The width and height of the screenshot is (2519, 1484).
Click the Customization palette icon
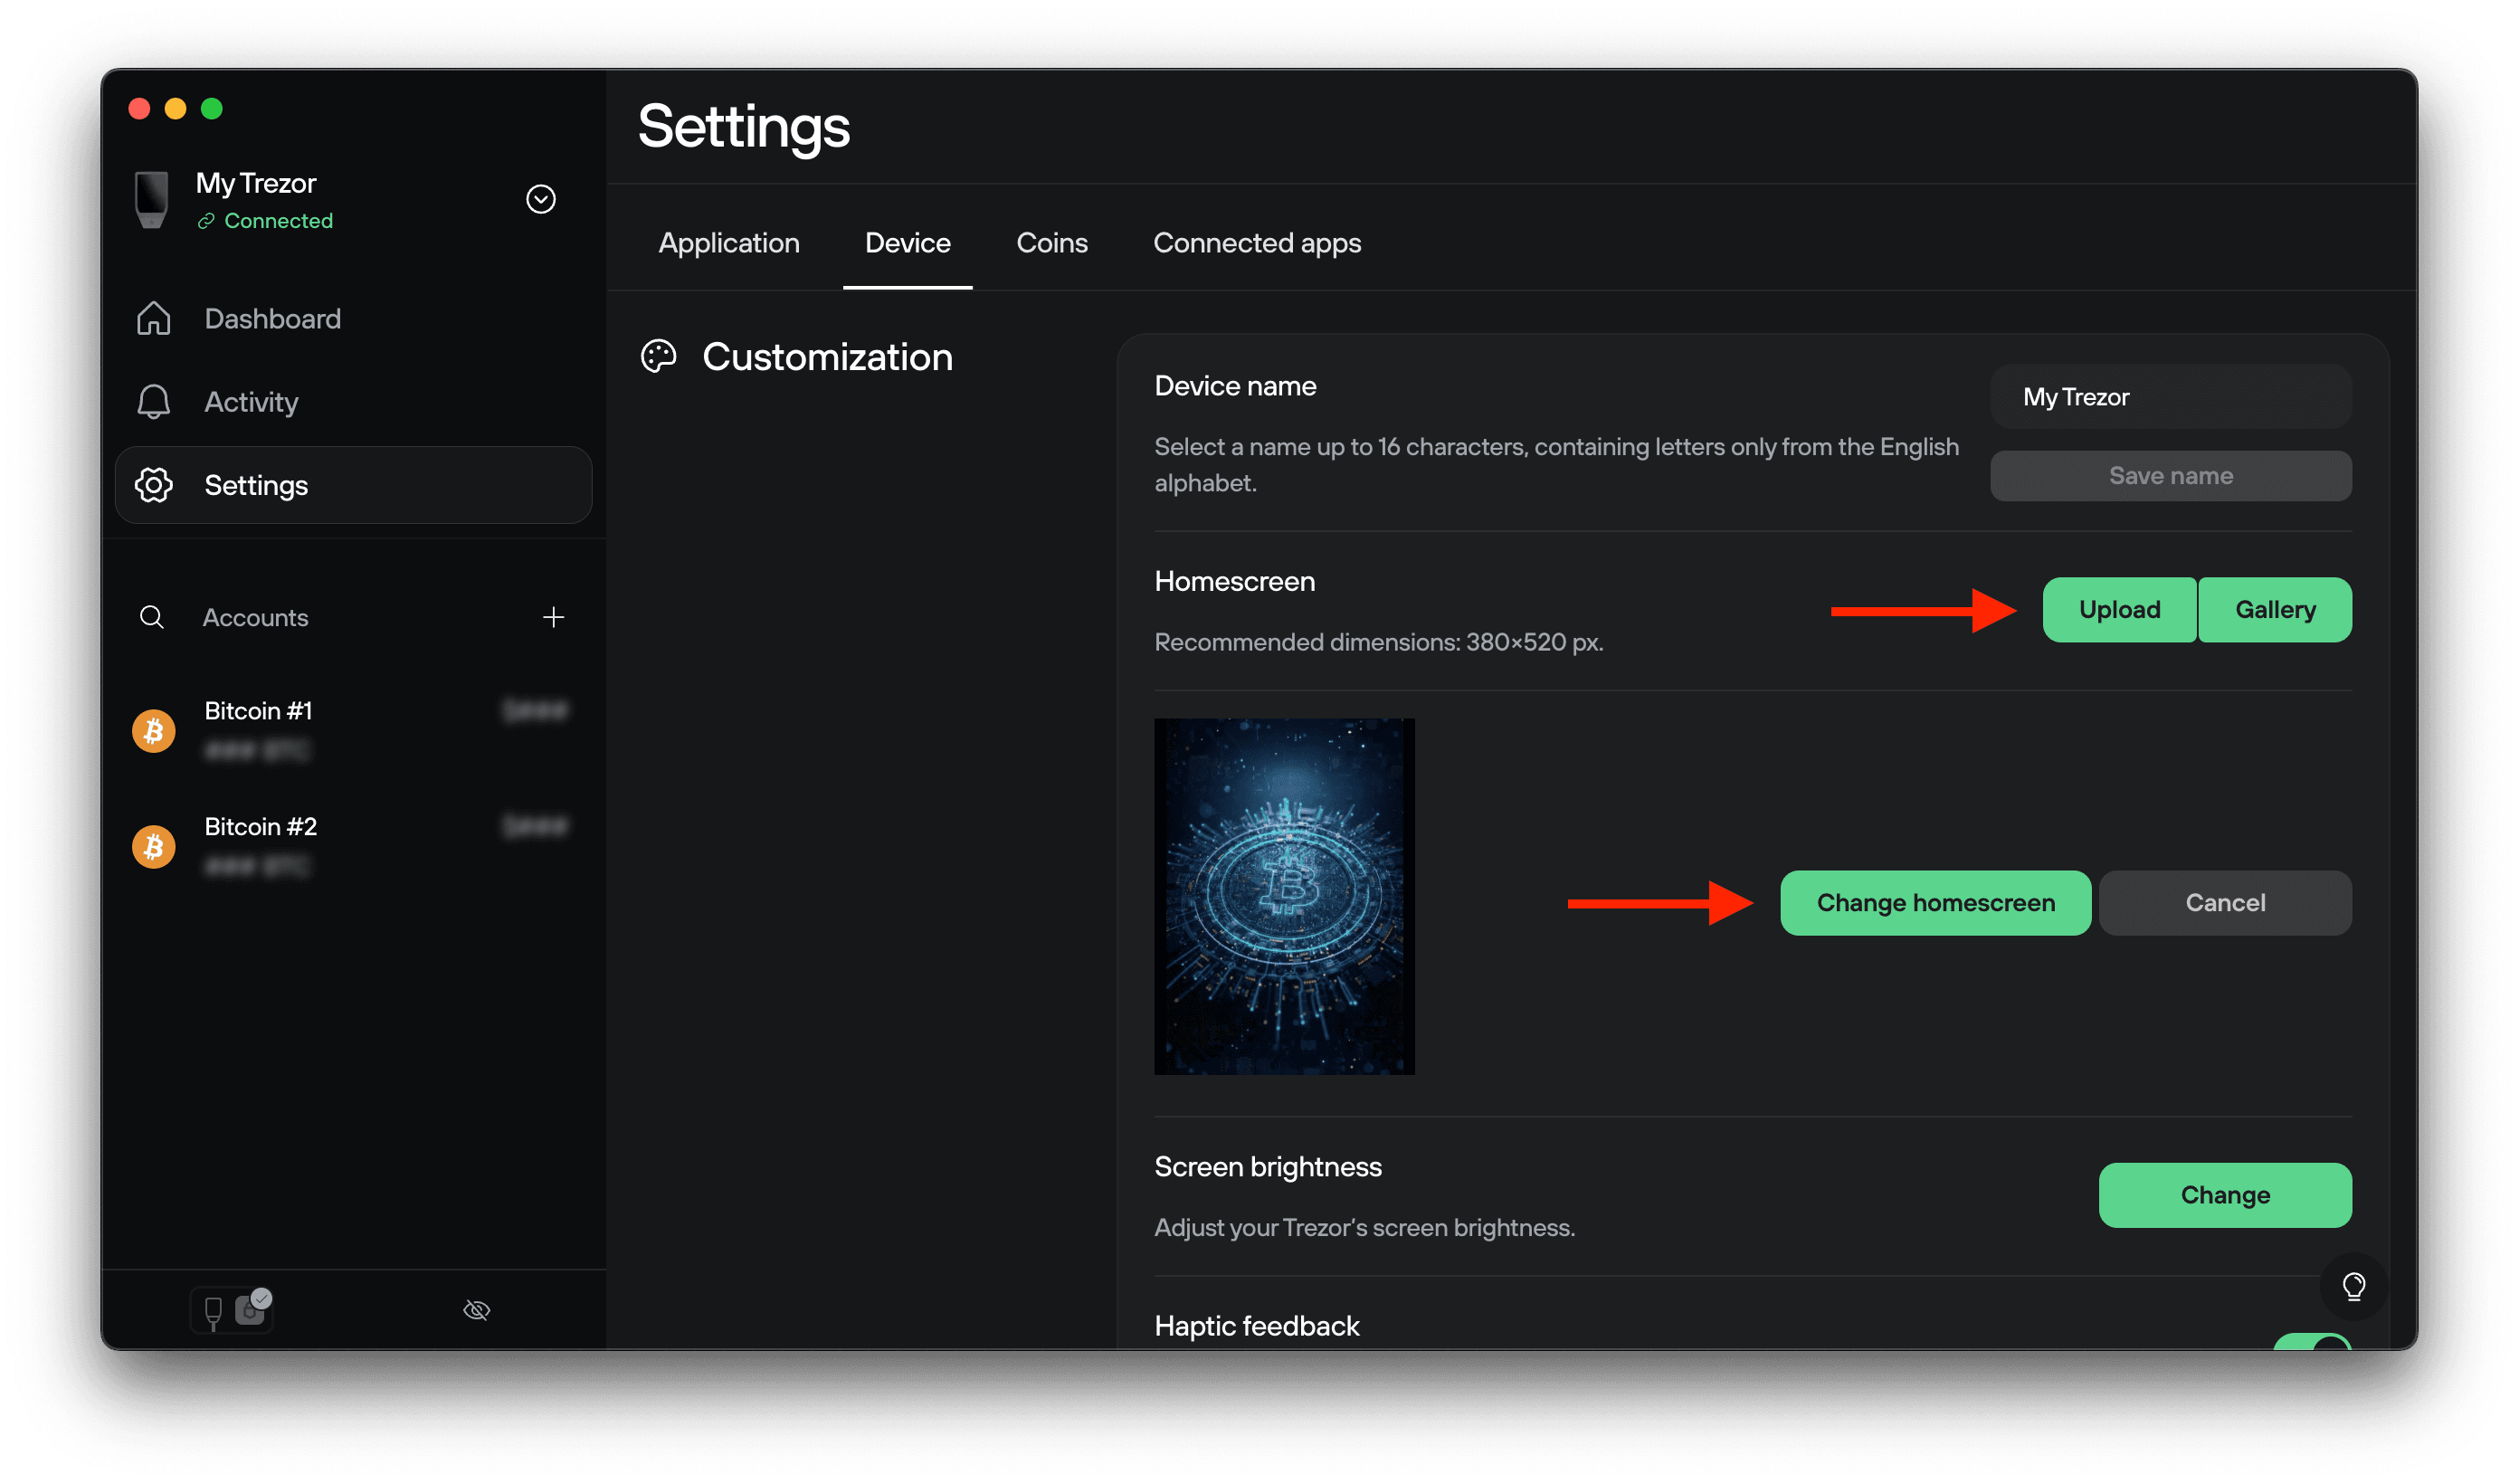coord(658,356)
